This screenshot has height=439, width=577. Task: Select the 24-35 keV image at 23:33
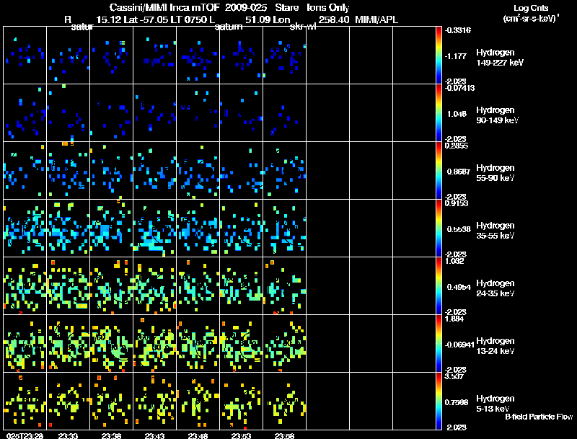point(68,286)
